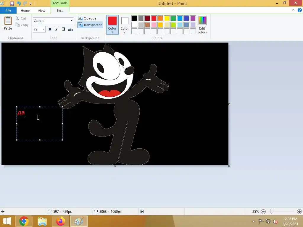This screenshot has height=227, width=303.
Task: Select Opaque background option
Action: 87,18
